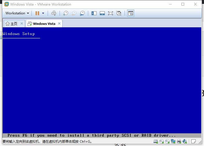The image size is (204, 146).
Task: Click the printer status icon
Action: click(x=179, y=141)
